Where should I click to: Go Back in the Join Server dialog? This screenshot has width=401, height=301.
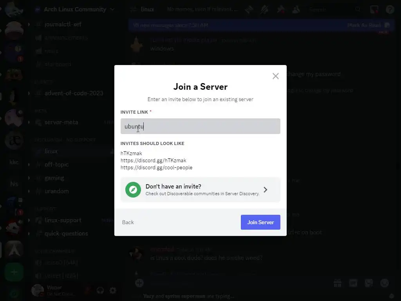click(x=128, y=222)
